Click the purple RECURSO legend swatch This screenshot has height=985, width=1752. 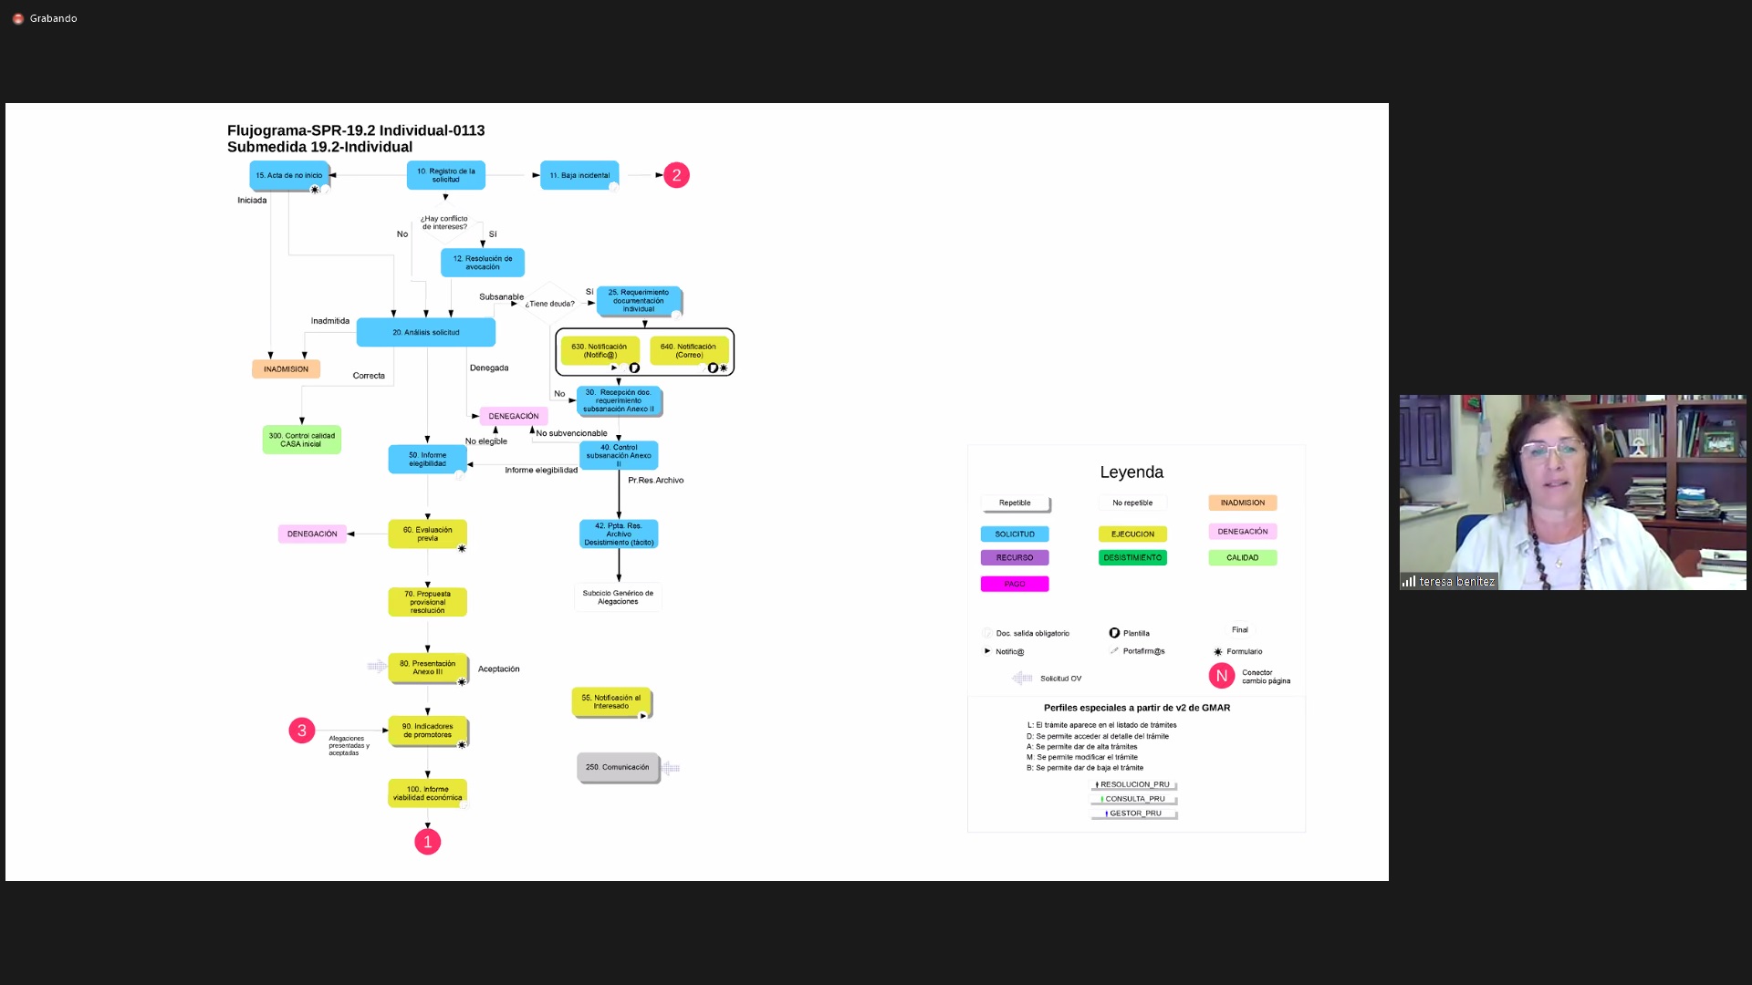coord(1015,557)
